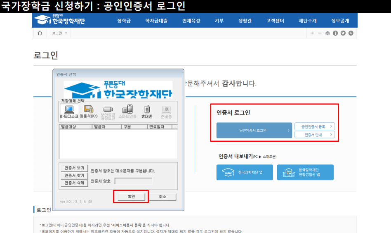Open the 장학금 menu

[124, 21]
